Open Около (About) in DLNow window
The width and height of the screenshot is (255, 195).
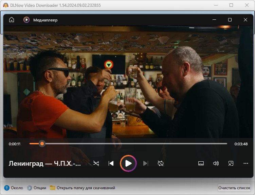[14, 188]
